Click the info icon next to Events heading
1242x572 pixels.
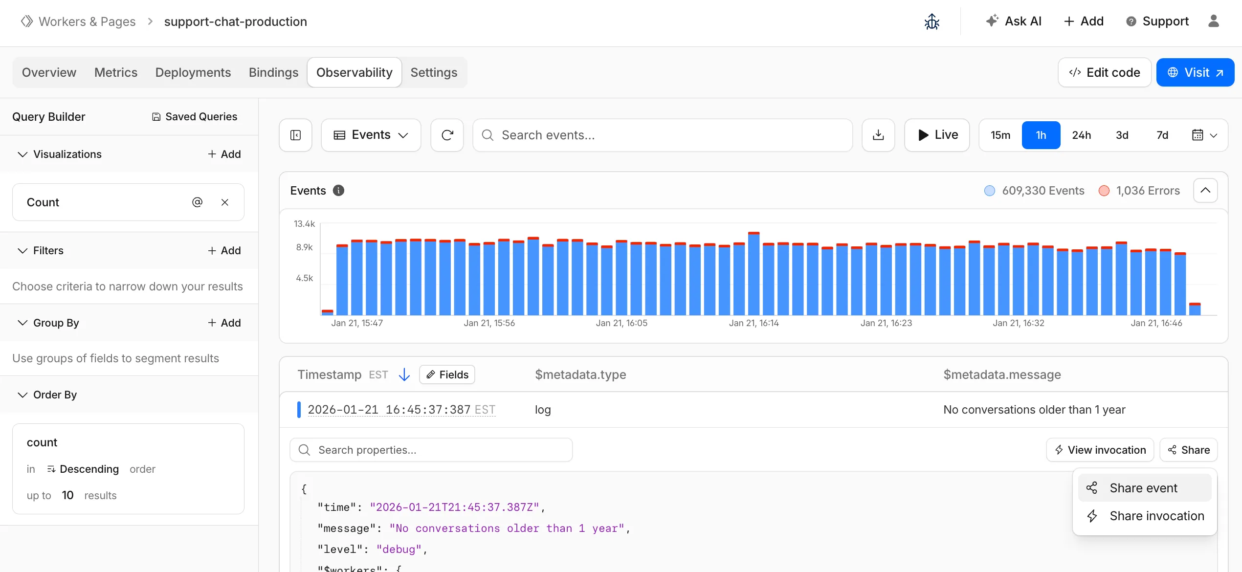(x=338, y=190)
